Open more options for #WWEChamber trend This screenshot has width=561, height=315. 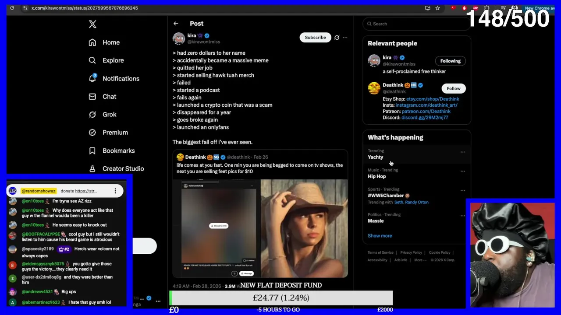[x=463, y=191]
